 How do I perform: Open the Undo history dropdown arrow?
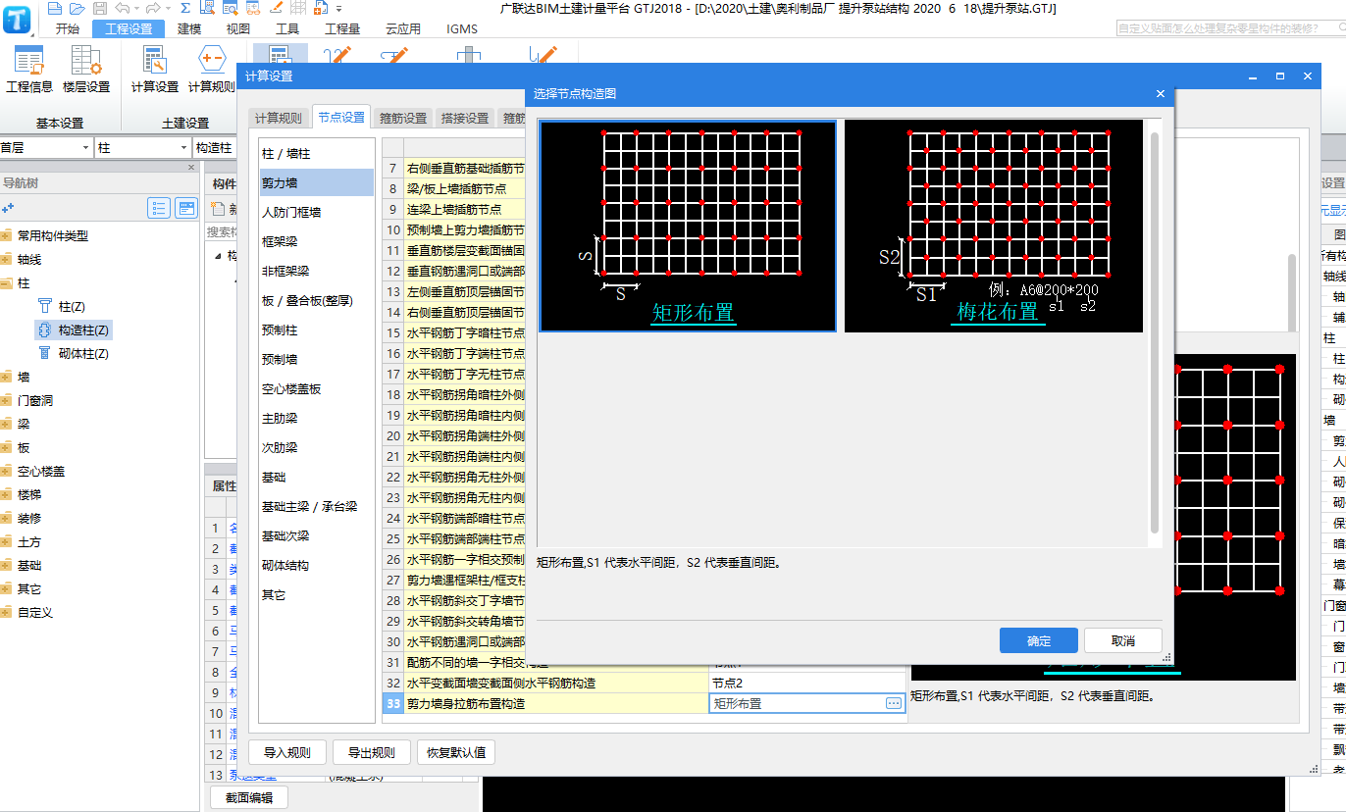(x=135, y=8)
